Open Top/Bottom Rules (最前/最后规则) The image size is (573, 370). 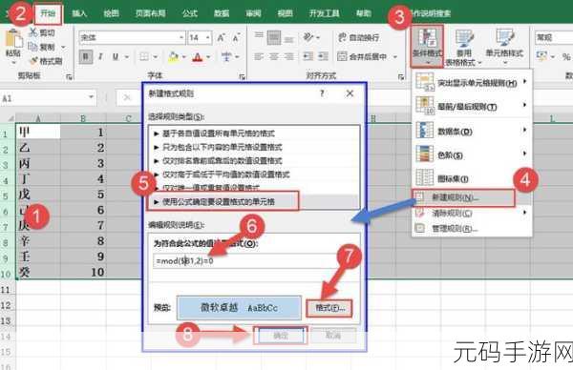[472, 107]
